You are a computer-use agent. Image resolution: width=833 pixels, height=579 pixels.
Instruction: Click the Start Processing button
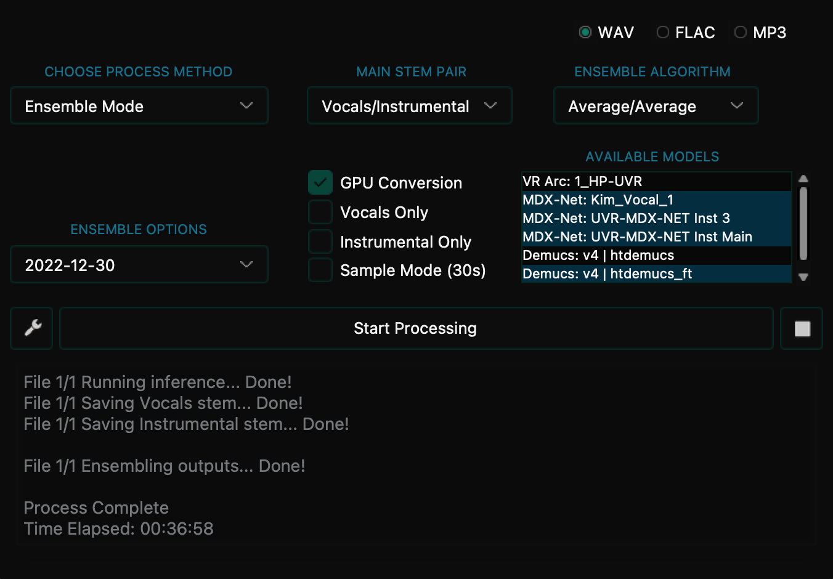[x=415, y=328]
